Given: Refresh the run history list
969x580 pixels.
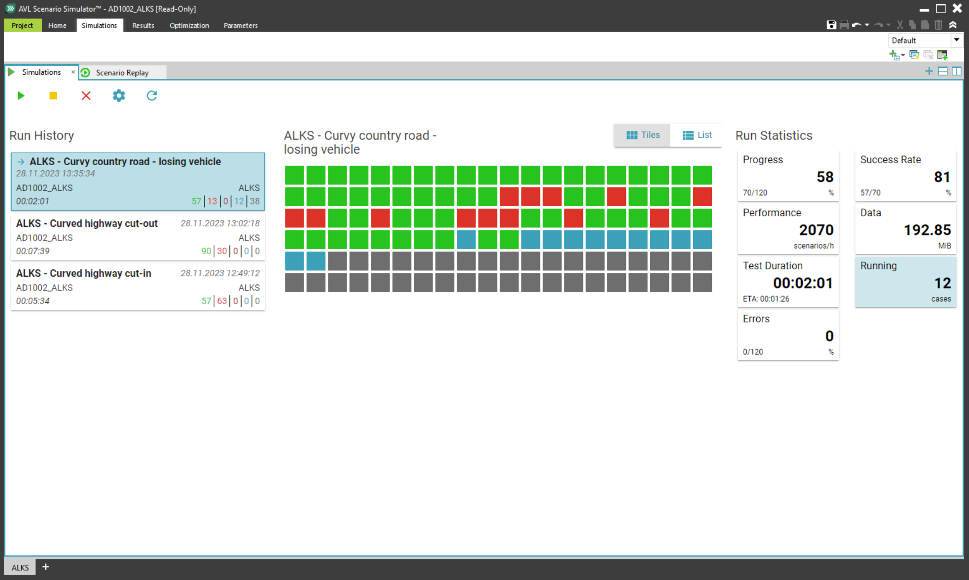Looking at the screenshot, I should 152,95.
